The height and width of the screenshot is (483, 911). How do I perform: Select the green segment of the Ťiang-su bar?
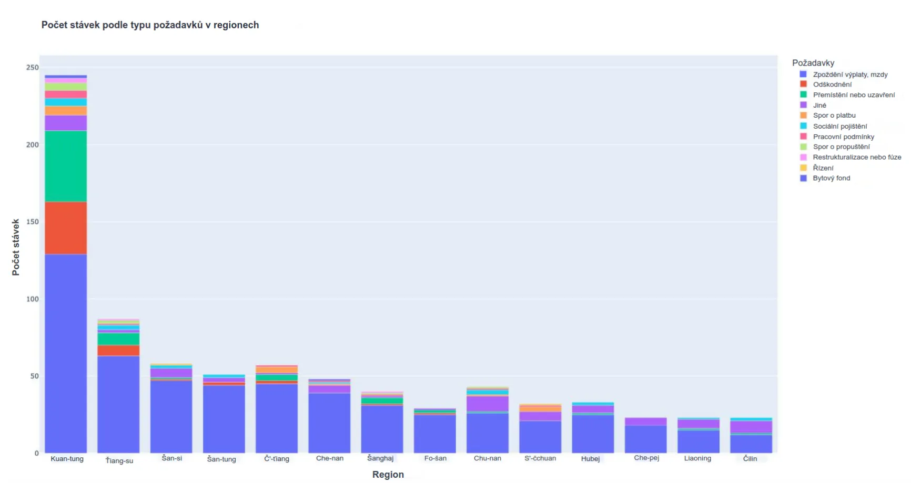tap(118, 339)
